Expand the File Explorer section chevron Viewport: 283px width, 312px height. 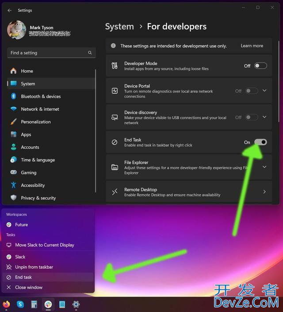click(x=264, y=167)
